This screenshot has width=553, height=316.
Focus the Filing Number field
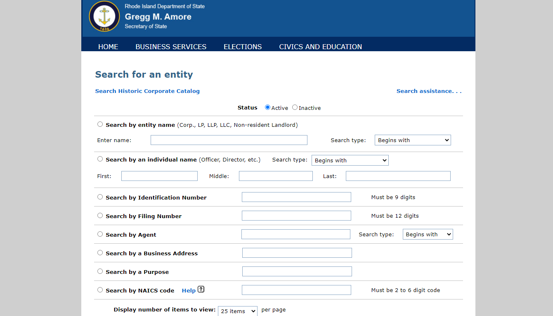pos(296,216)
